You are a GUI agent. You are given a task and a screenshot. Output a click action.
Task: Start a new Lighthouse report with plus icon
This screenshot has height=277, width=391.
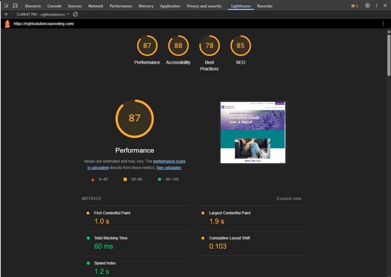pyautogui.click(x=6, y=14)
